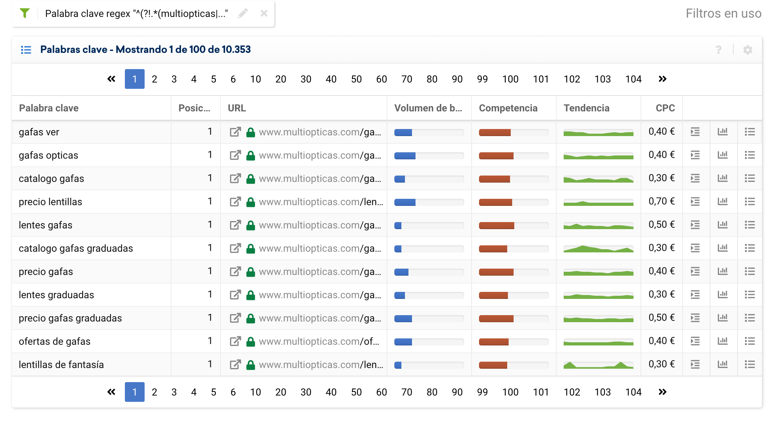Open list icon for gafas ver row
The height and width of the screenshot is (423, 776).
point(750,132)
